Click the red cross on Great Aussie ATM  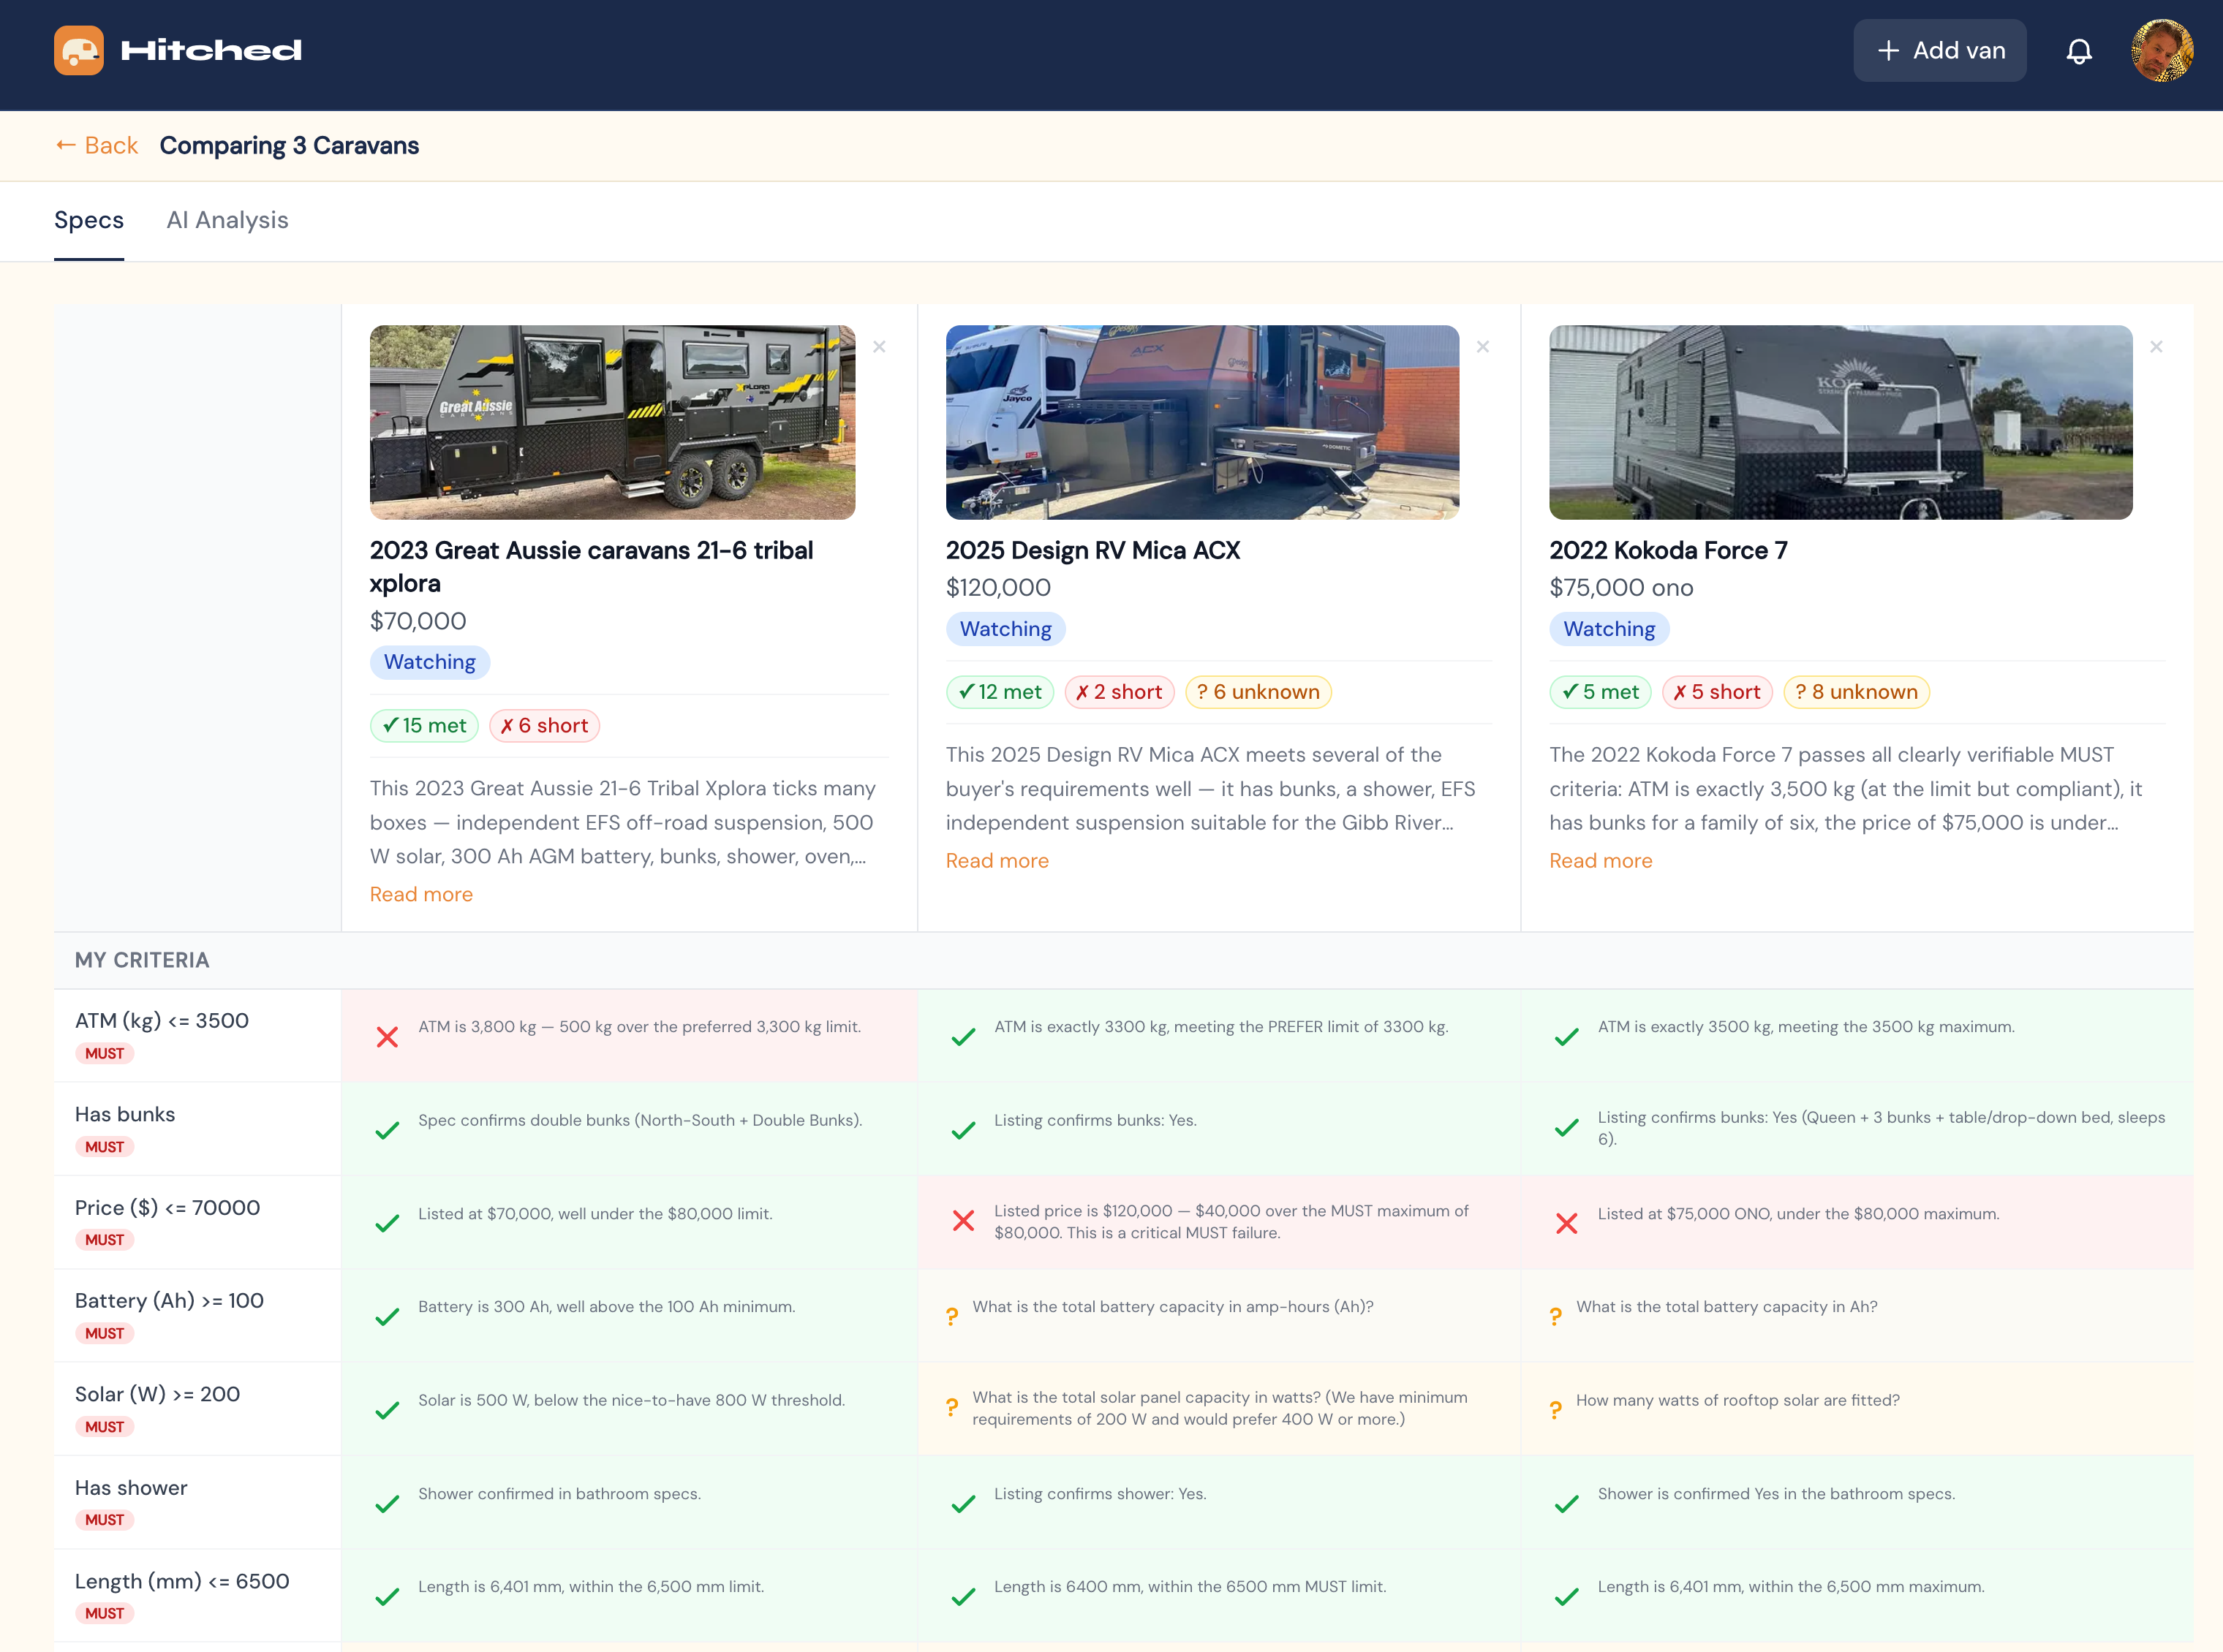[387, 1037]
